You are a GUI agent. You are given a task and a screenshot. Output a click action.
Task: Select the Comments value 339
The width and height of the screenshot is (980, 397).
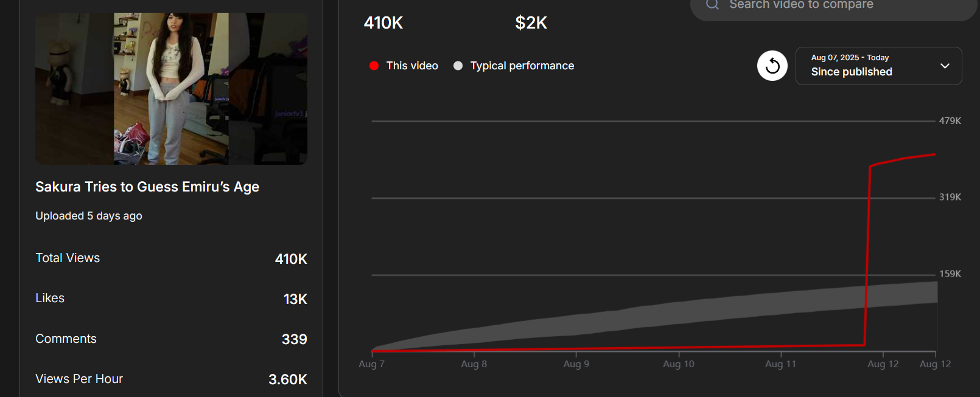(x=295, y=339)
